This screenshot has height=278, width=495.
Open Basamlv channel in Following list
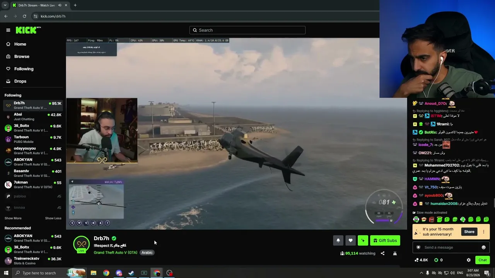[33, 173]
